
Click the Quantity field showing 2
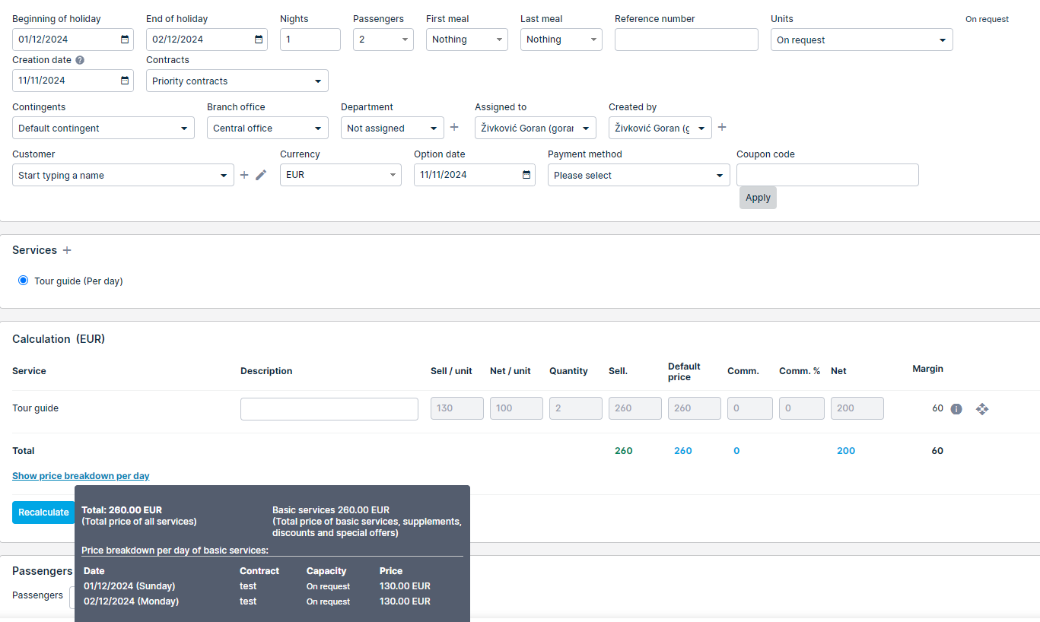coord(576,408)
